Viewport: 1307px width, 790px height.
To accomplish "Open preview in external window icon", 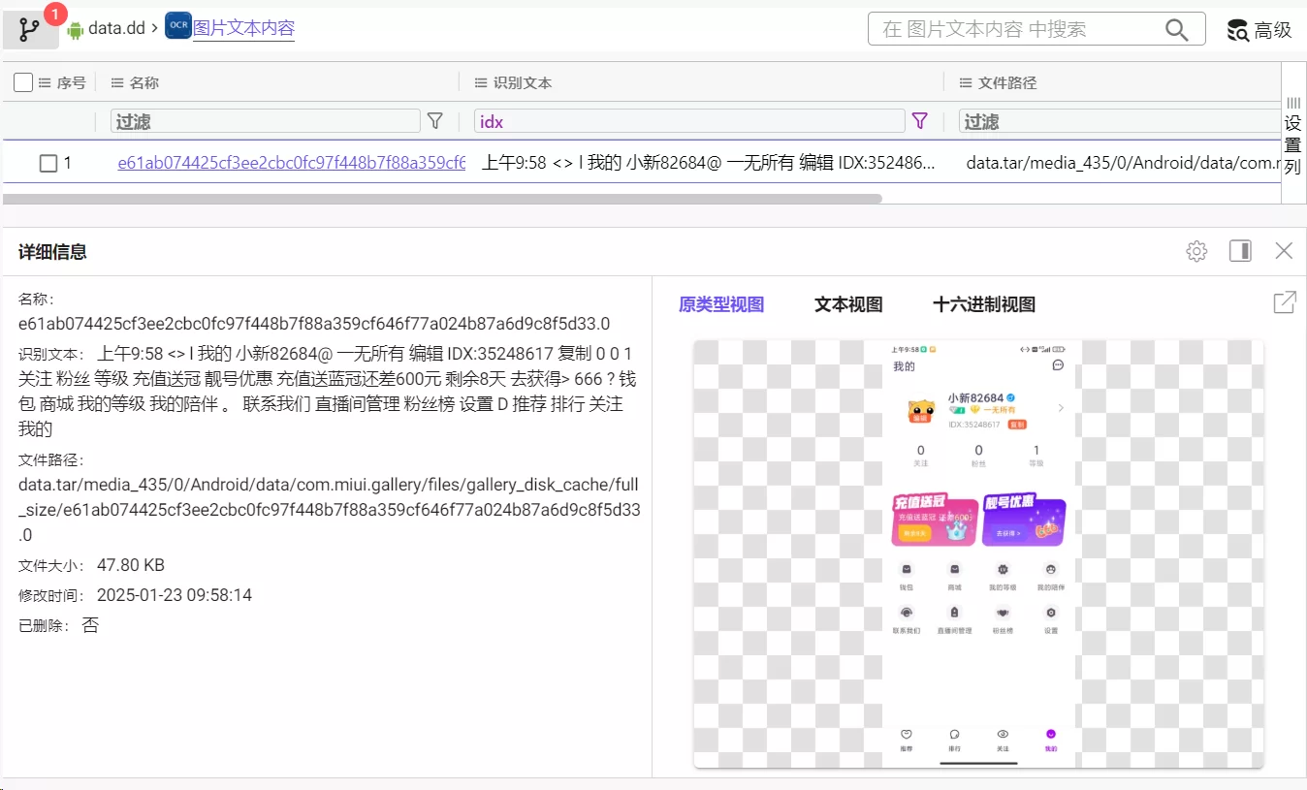I will 1284,303.
